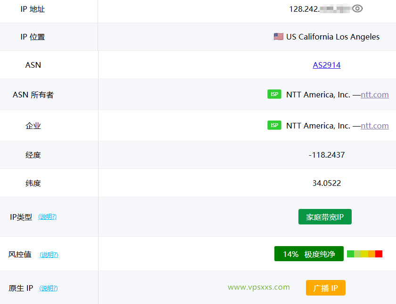Screen dimensions: 396x304
Task: Click the IP类型 row label
Action: 21,217
